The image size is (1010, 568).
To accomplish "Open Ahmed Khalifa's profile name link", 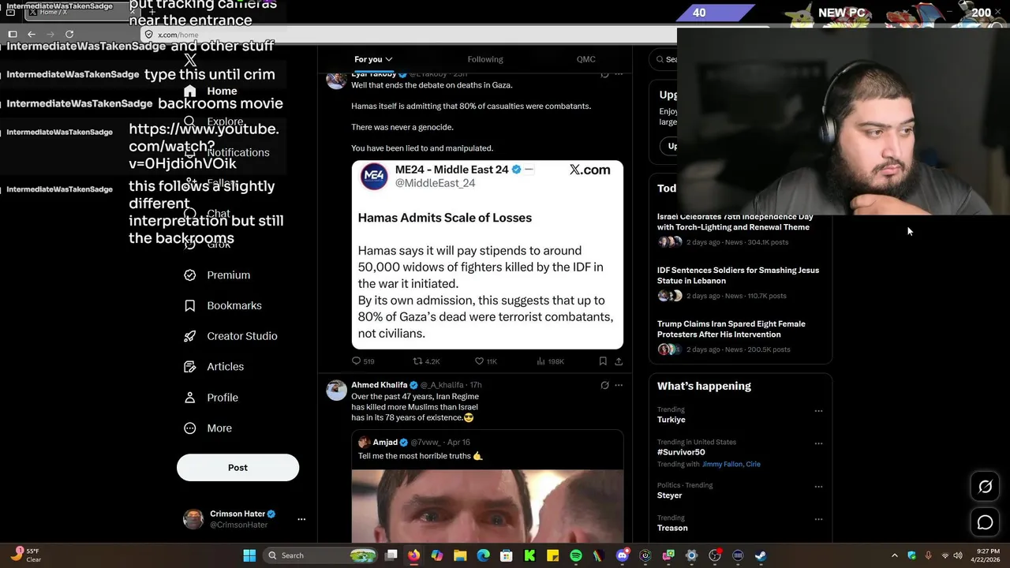I will pyautogui.click(x=379, y=385).
